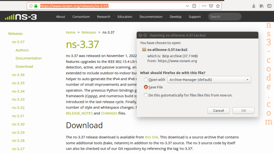
Task: Select the 'Save File' radio button
Action: click(x=146, y=87)
